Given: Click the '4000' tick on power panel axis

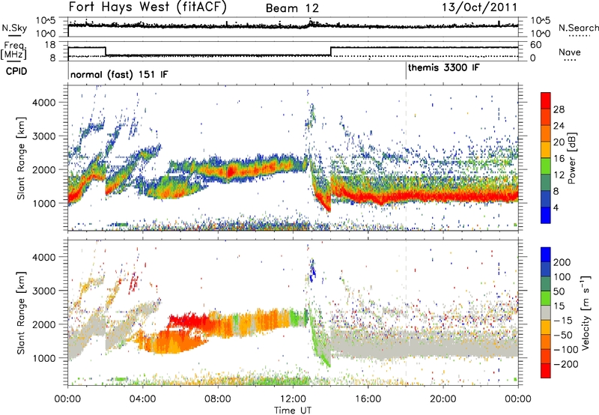Looking at the screenshot, I should (x=43, y=103).
